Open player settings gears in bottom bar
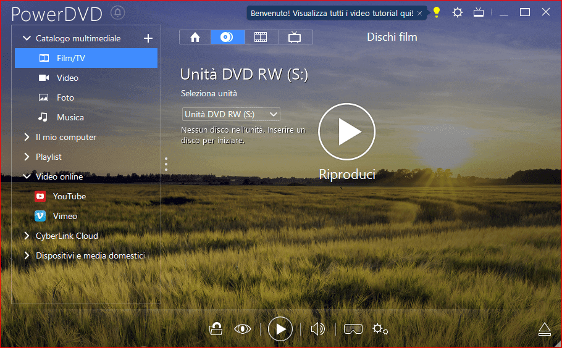Image resolution: width=562 pixels, height=348 pixels. (x=380, y=329)
